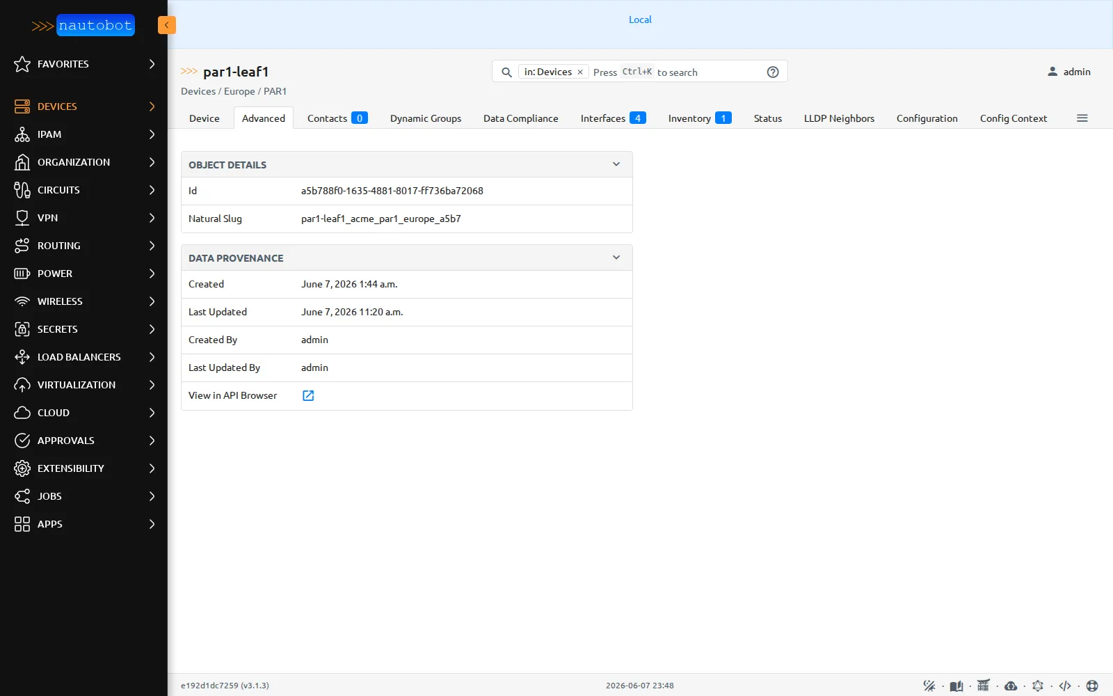Collapse the Data Provenance panel
1113x696 pixels.
click(616, 258)
